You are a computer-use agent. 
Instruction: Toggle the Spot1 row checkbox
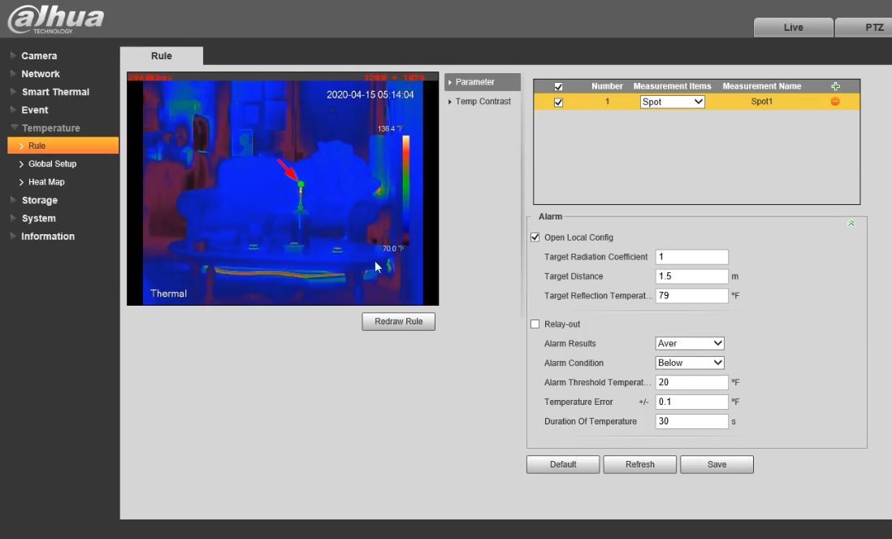(x=558, y=102)
